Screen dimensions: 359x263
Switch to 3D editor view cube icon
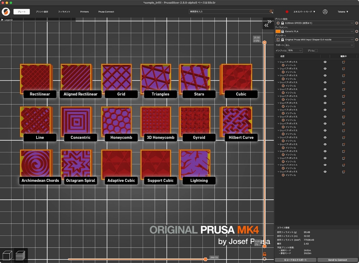coord(7,255)
